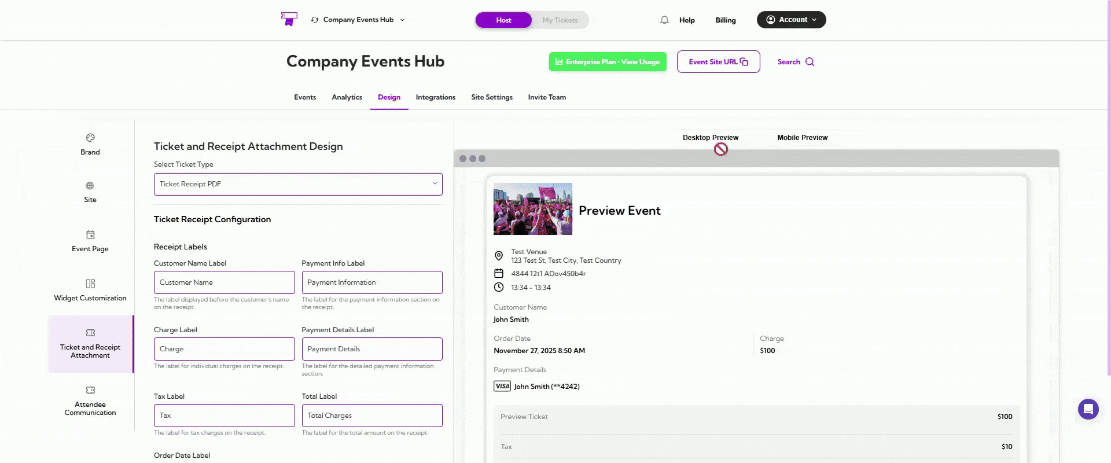The height and width of the screenshot is (463, 1111).
Task: Edit the Customer Name Label field
Action: point(225,282)
